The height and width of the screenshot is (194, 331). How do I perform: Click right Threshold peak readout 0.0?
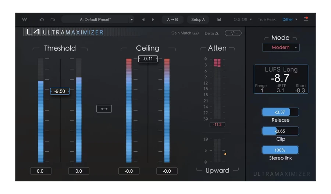[x=79, y=171]
